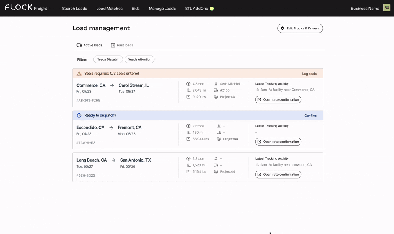This screenshot has width=394, height=234.
Task: Click Long Beach, CA origin text
Action: 91,160
